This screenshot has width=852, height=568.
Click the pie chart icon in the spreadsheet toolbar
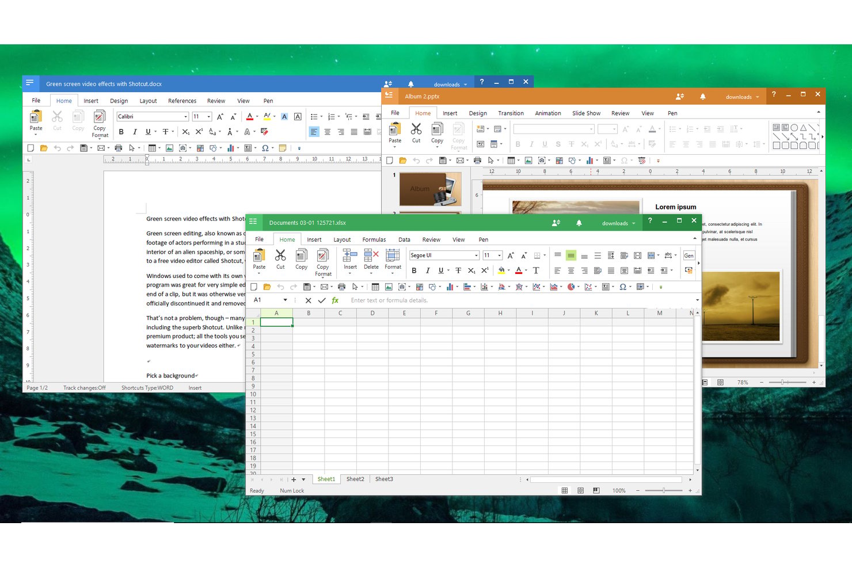tap(571, 287)
